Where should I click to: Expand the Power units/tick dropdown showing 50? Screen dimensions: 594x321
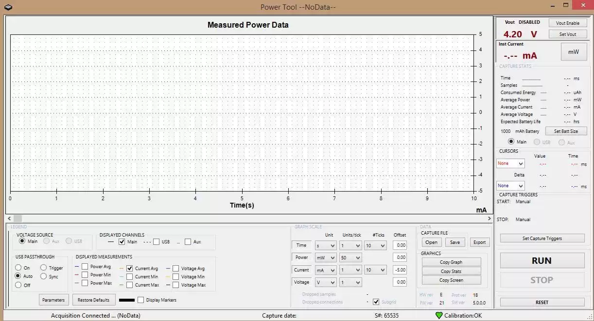coord(350,258)
